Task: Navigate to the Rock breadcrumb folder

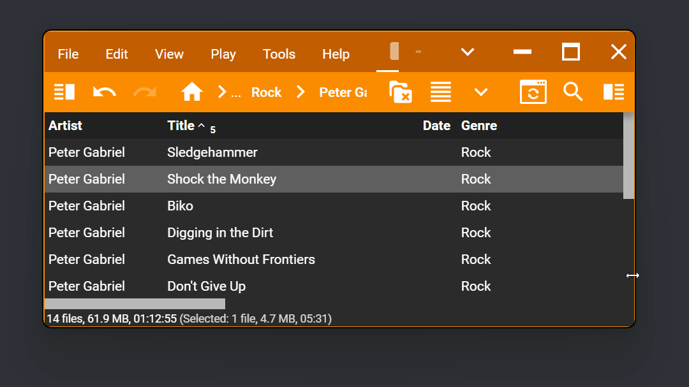Action: pos(266,92)
